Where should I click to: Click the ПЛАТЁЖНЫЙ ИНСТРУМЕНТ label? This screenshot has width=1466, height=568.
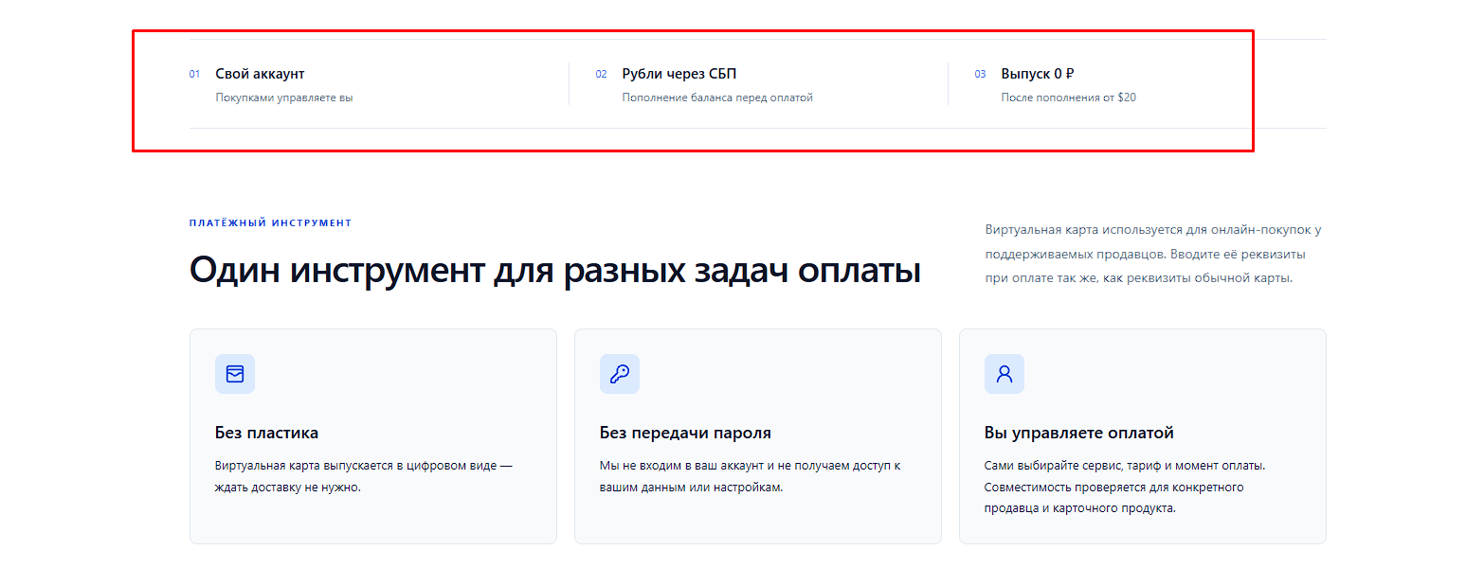pyautogui.click(x=271, y=223)
